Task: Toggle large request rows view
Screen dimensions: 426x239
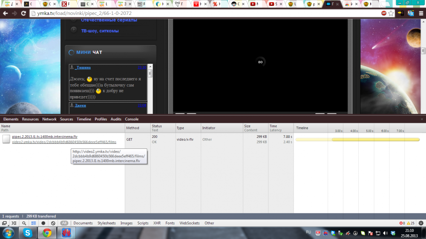Action: point(33,223)
